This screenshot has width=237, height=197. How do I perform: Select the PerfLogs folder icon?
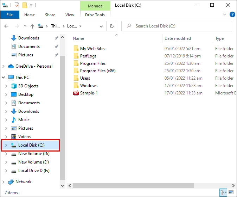pos(76,56)
